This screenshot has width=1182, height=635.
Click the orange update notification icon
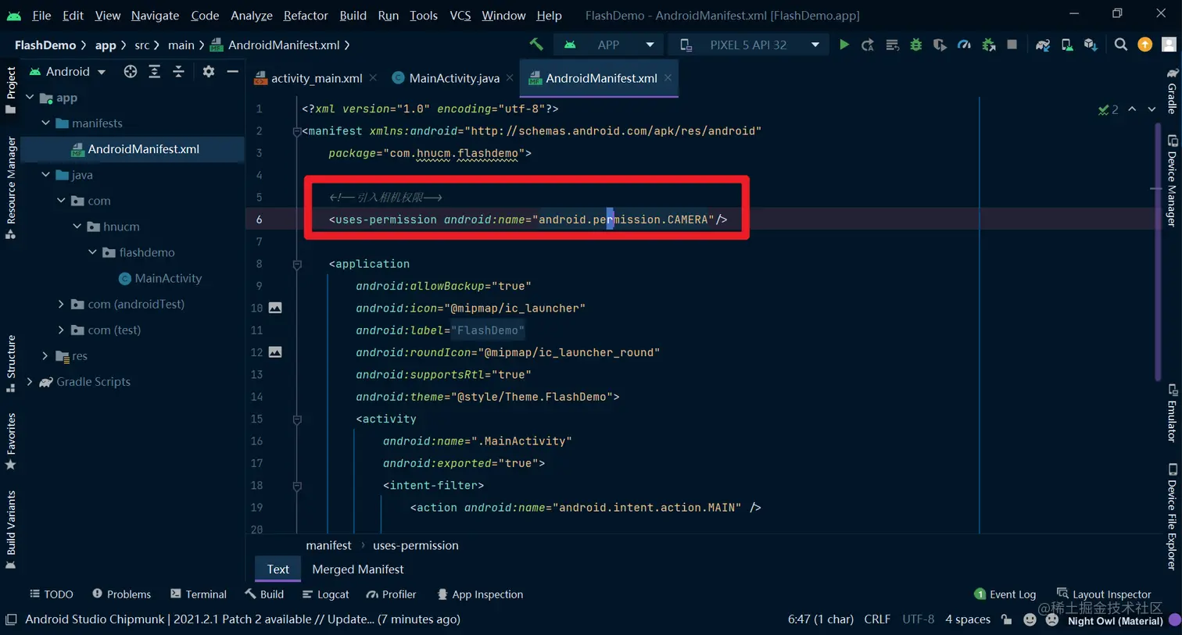point(1145,45)
